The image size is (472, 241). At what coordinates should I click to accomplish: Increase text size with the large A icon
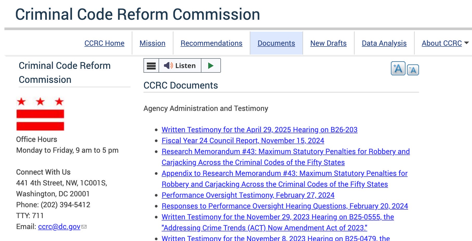(398, 68)
